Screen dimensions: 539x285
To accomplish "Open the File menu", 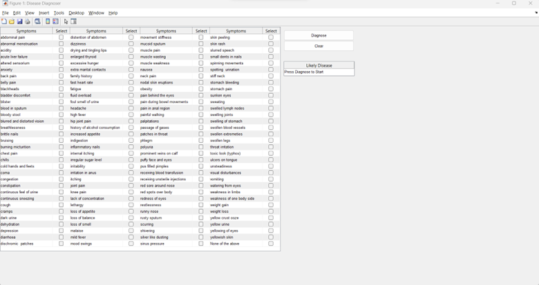I will [5, 12].
